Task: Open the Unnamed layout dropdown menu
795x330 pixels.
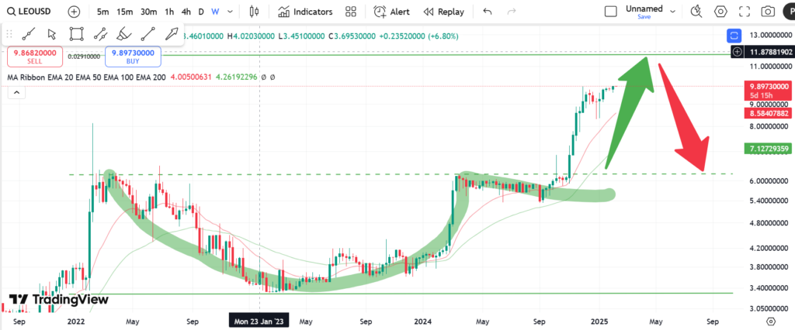Action: [672, 12]
